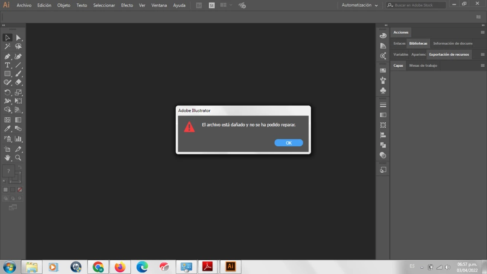
Task: Open the Brushes panel icon
Action: tap(383, 80)
